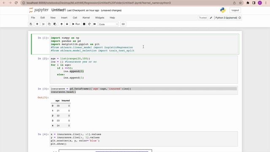Open the Cell menu

[75, 18]
